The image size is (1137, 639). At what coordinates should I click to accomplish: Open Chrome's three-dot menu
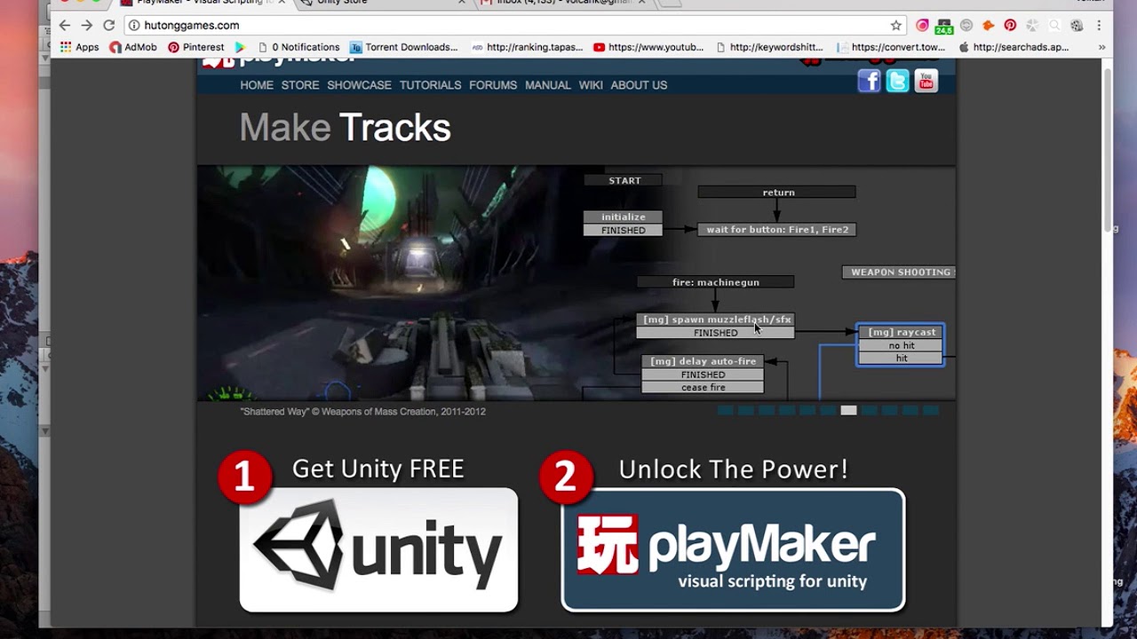pos(1099,26)
